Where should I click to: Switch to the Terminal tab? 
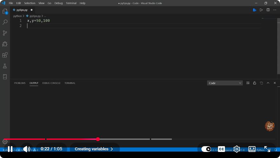[70, 83]
